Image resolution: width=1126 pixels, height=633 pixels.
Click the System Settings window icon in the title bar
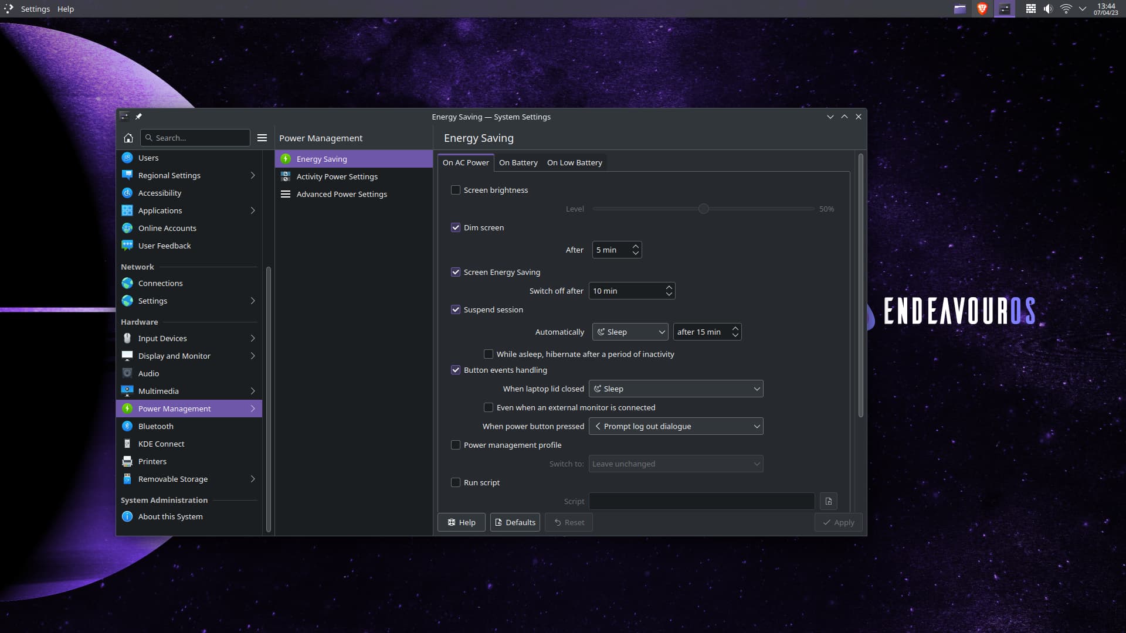pyautogui.click(x=124, y=117)
